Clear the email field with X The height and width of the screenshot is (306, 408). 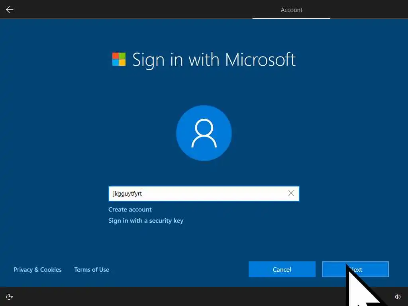[x=291, y=193]
